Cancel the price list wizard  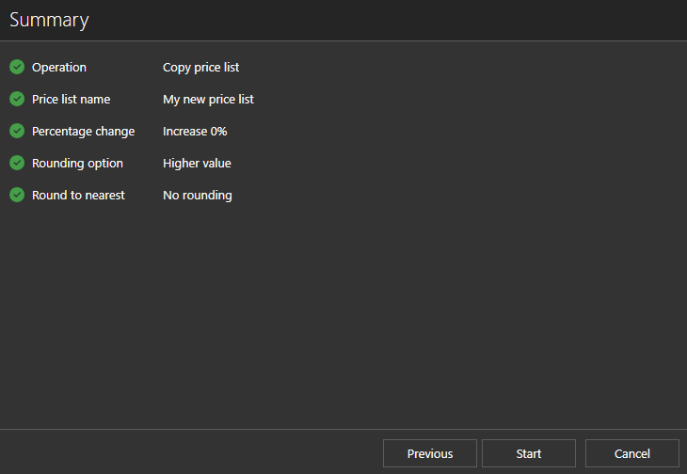click(x=631, y=453)
